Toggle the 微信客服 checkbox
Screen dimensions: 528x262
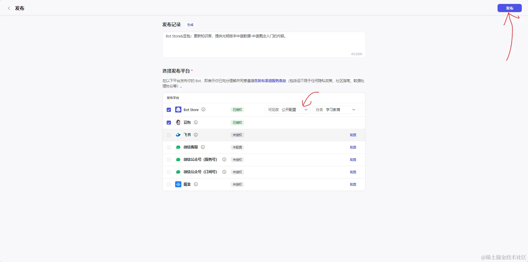click(x=169, y=147)
